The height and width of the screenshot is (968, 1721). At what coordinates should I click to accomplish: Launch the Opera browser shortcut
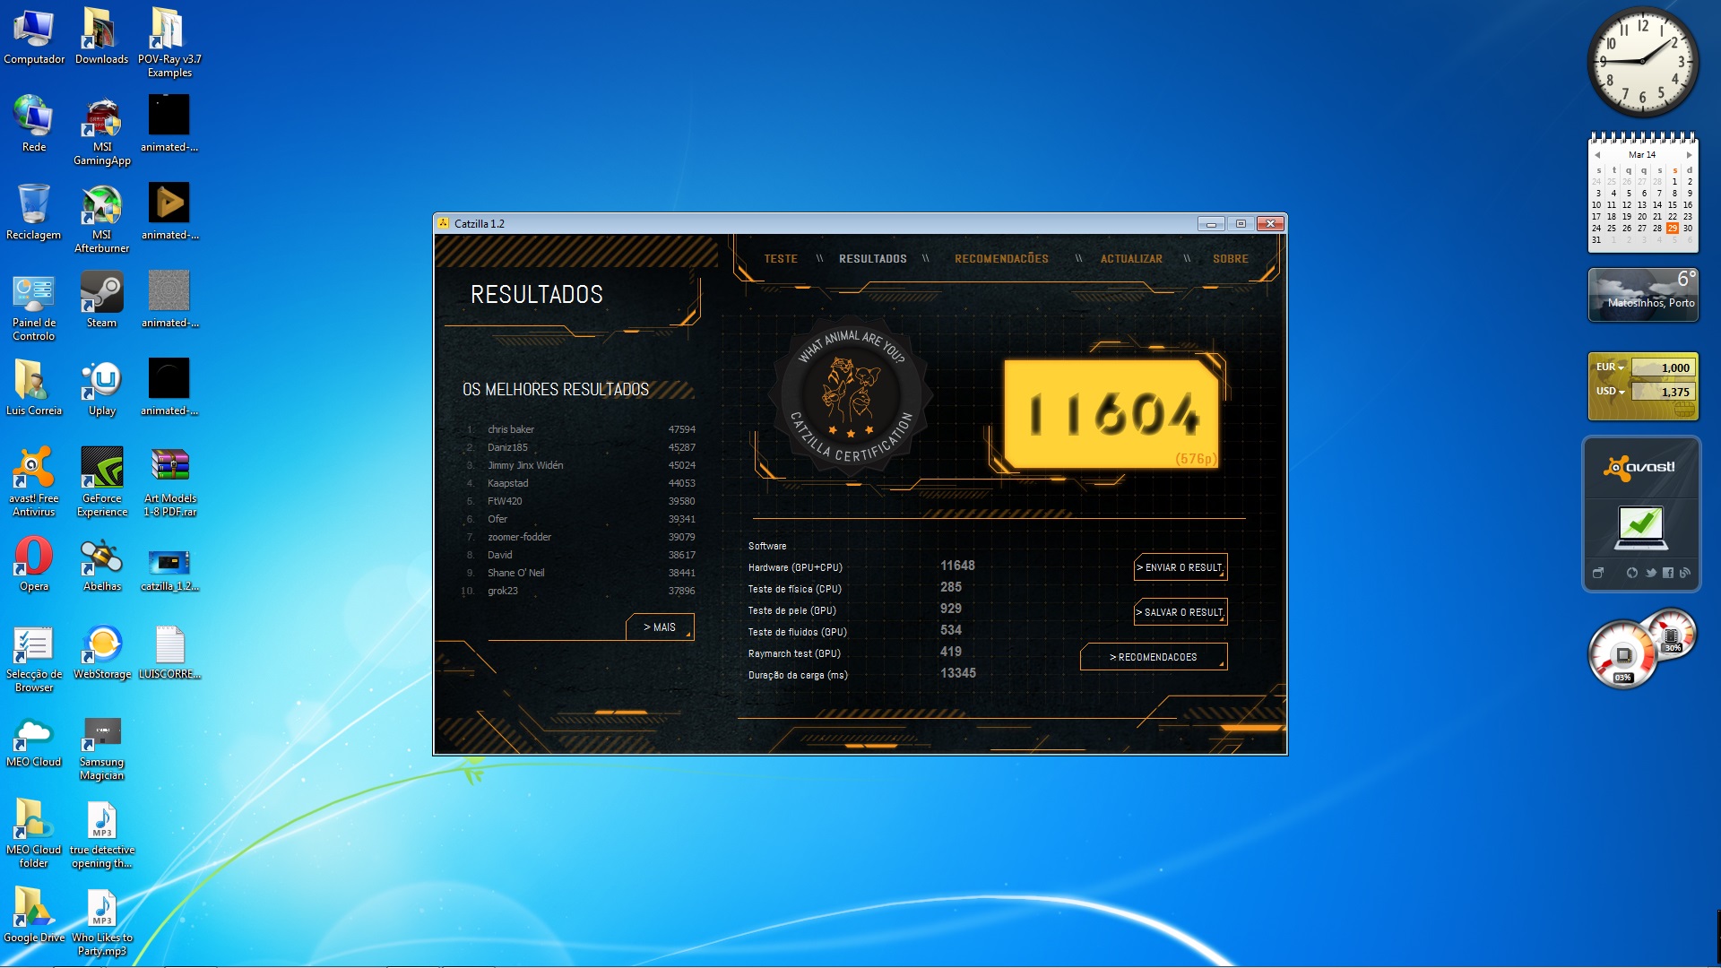tap(34, 564)
